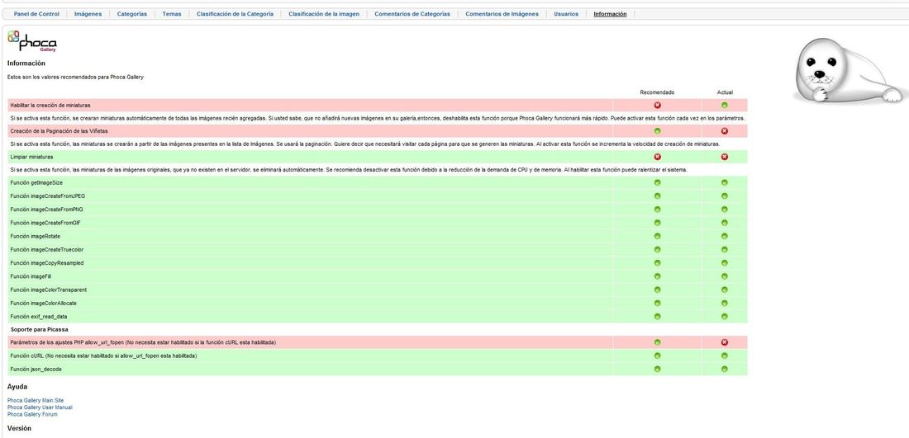The height and width of the screenshot is (438, 909).
Task: Click Actual red icon for Limpiar miniaturas
Action: 724,157
